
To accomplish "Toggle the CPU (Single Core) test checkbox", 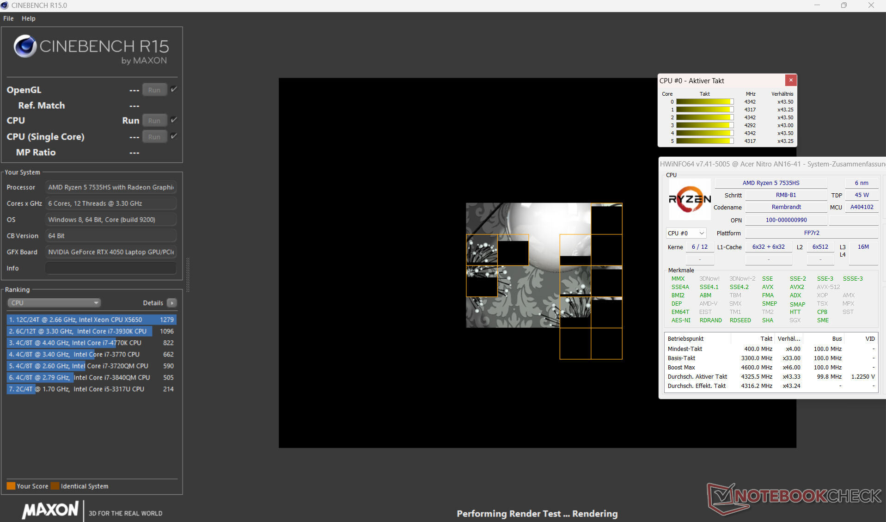I will pos(174,136).
